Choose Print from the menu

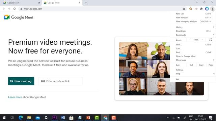click(x=193, y=45)
